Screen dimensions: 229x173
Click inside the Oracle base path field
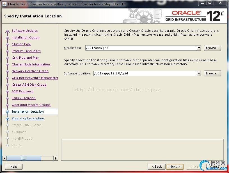click(x=141, y=48)
